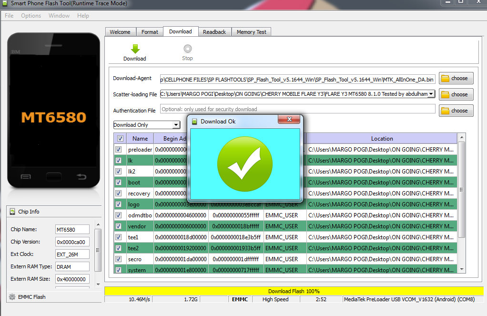
Task: Click the 2:52 elapsed time status
Action: click(321, 299)
